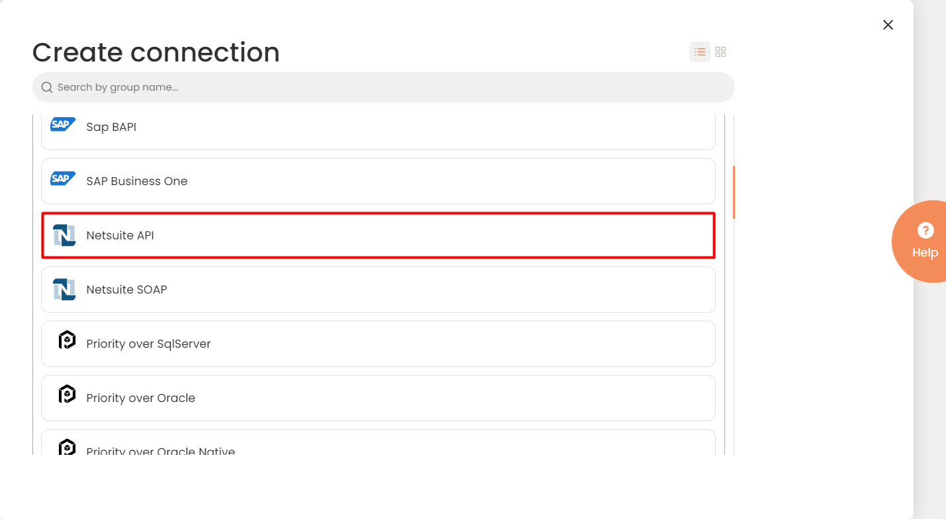Select Priority over Oracle Native row

[x=378, y=442]
